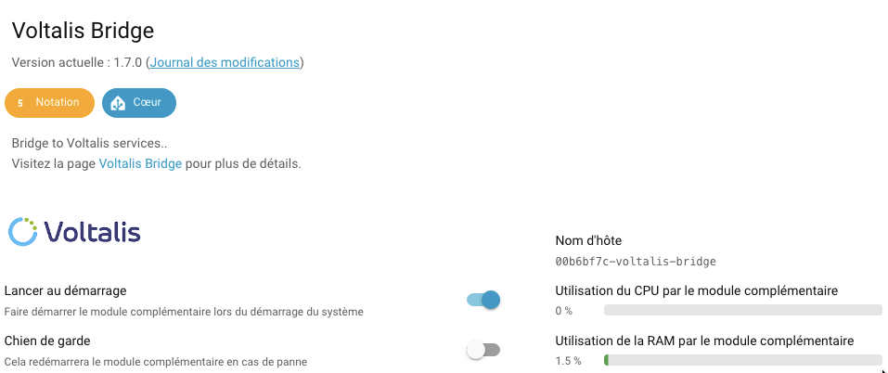Click the Voltalis Bridge page title

pos(83,31)
